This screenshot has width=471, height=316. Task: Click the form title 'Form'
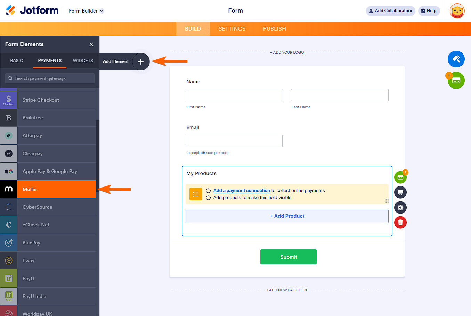235,10
